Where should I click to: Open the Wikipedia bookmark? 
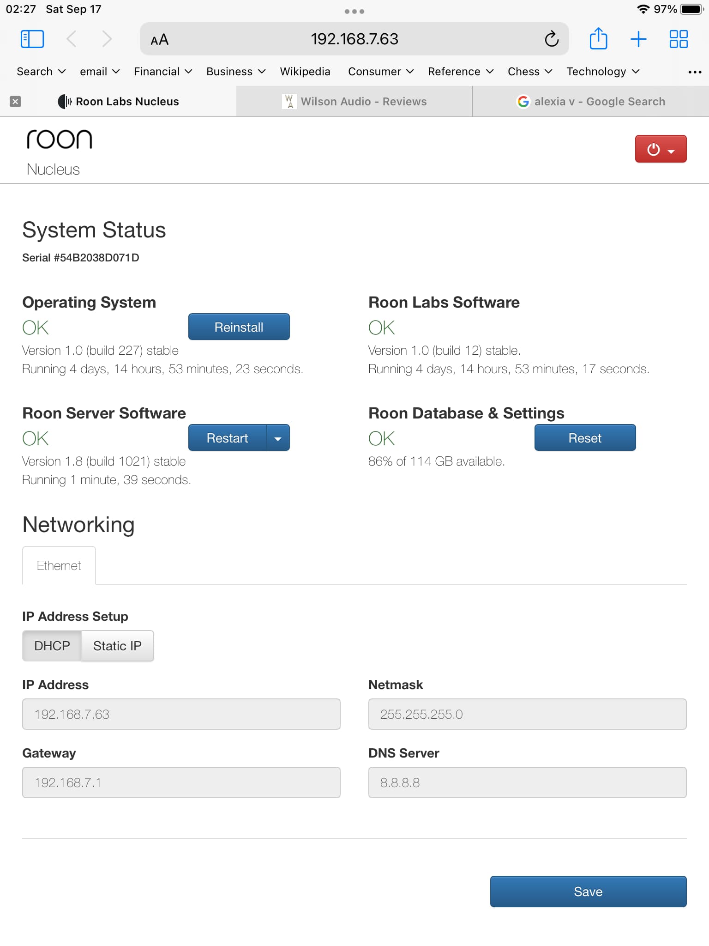(x=305, y=72)
